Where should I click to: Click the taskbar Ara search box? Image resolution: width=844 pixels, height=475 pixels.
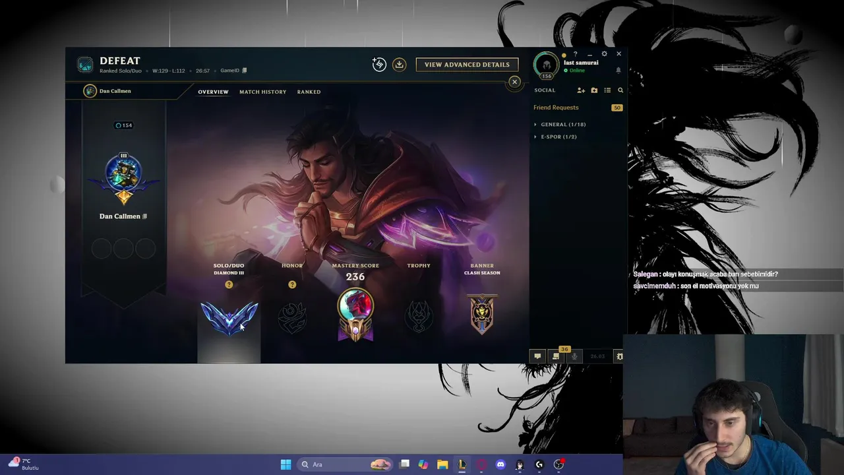point(346,464)
